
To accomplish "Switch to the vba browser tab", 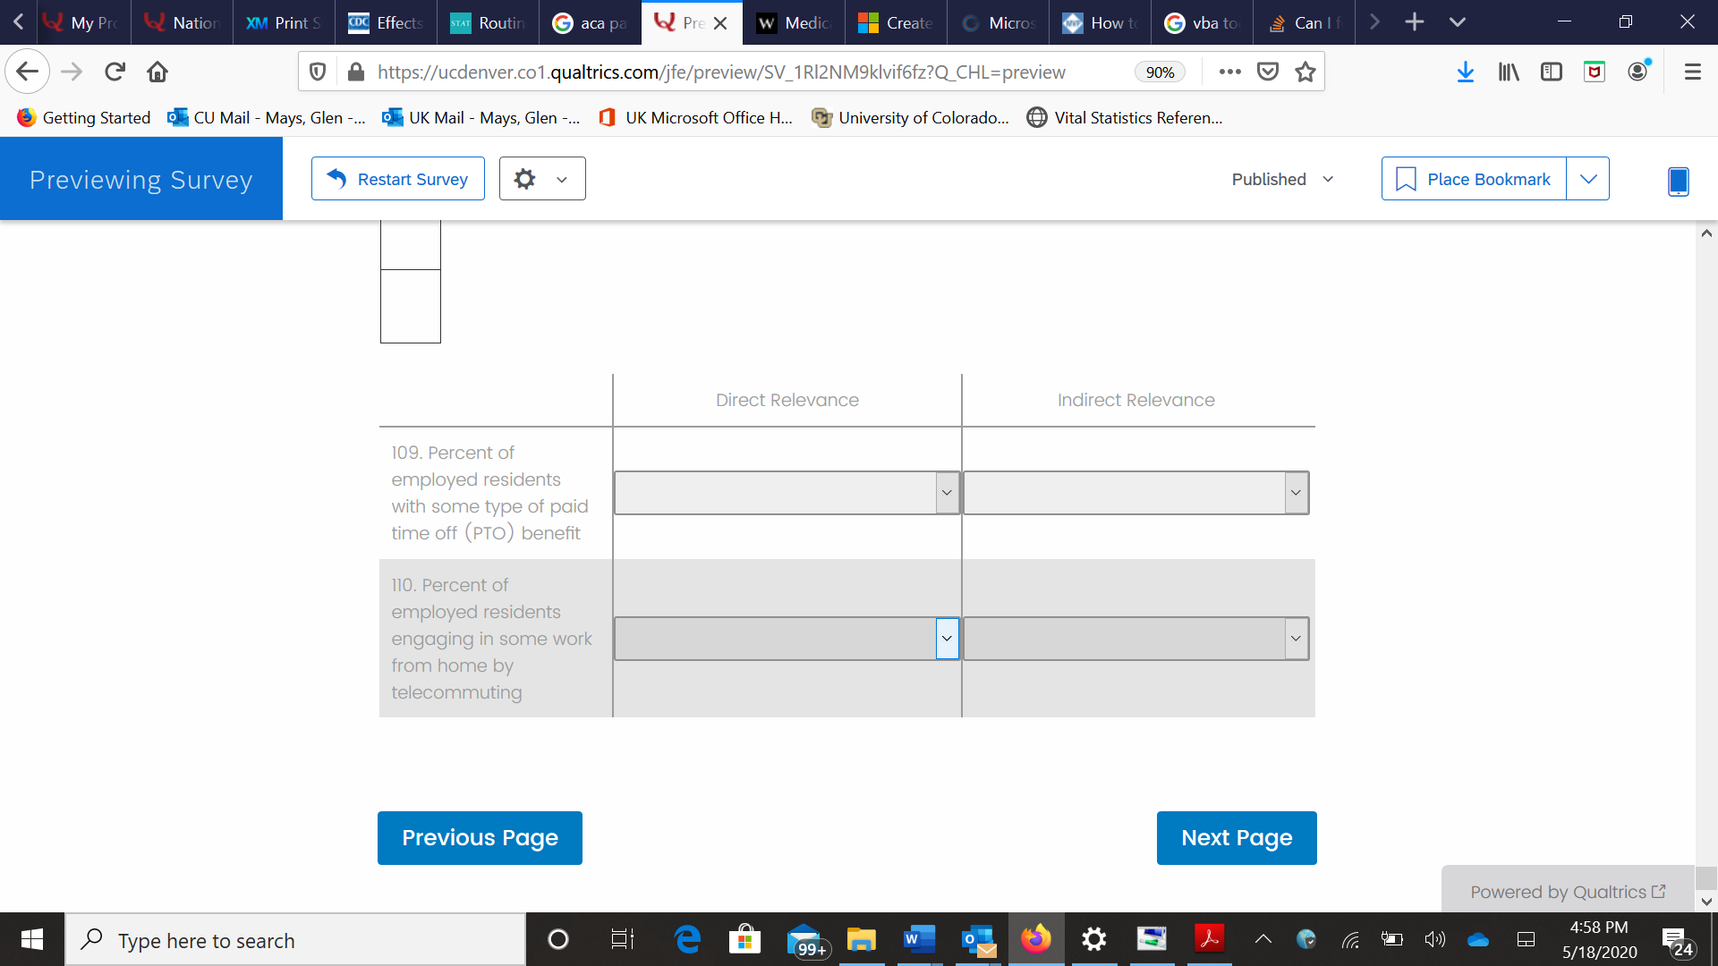I will 1202,22.
